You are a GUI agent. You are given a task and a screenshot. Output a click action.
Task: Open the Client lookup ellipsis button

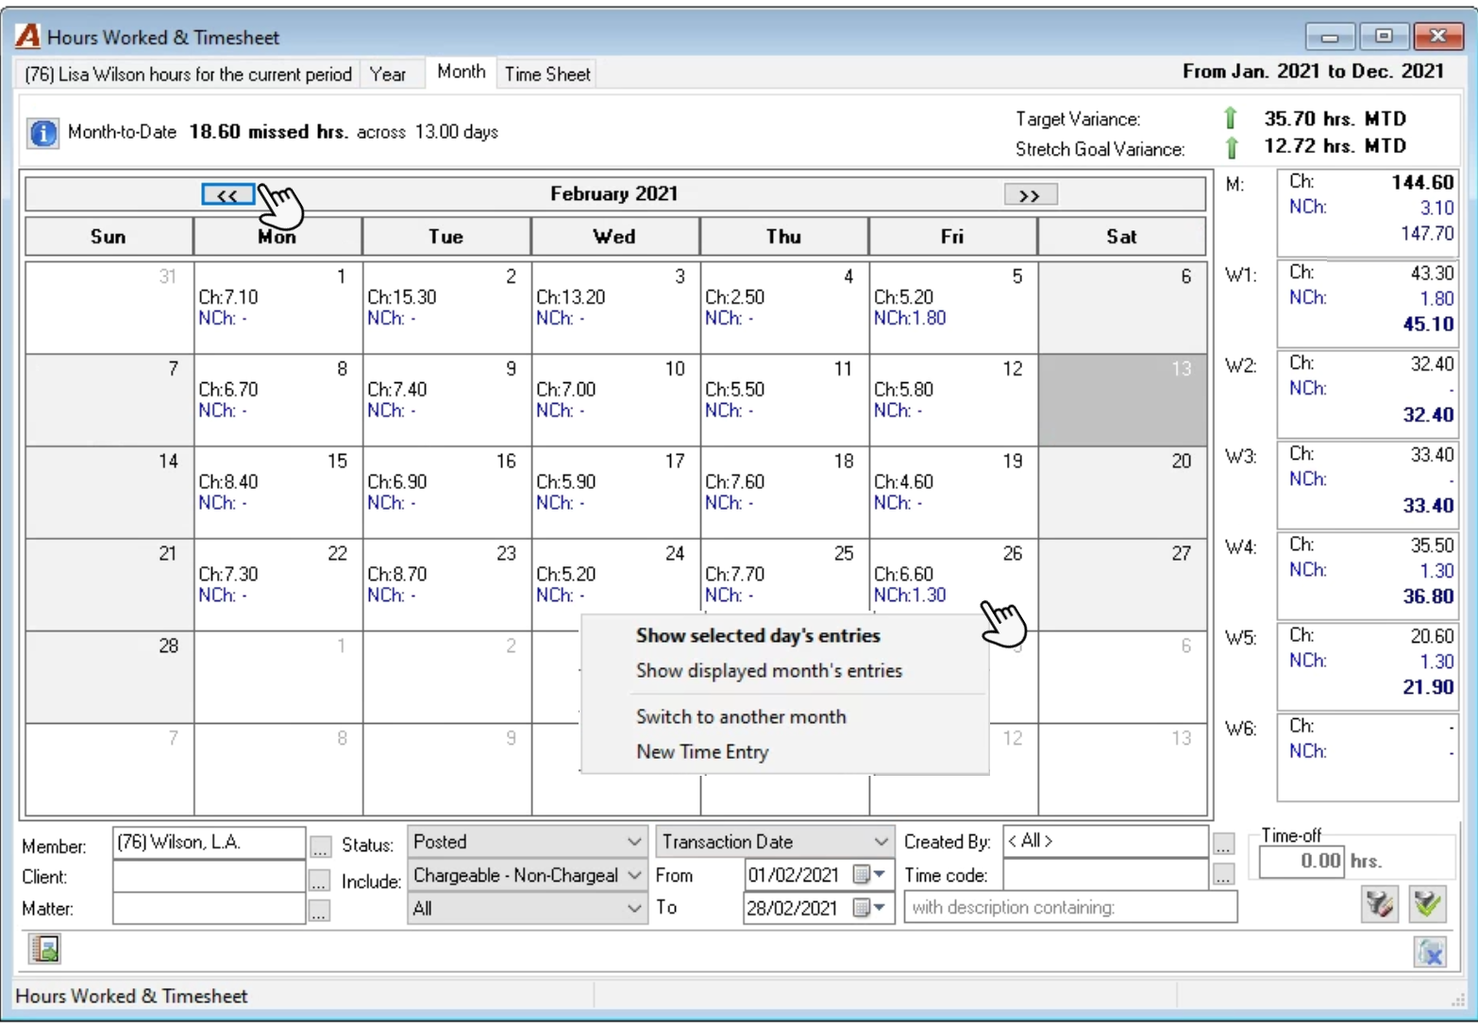coord(320,880)
